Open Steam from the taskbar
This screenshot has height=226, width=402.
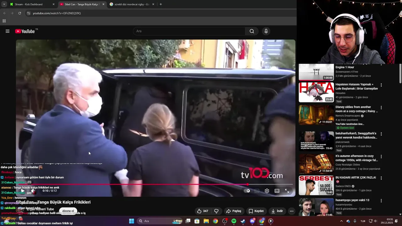(243, 221)
